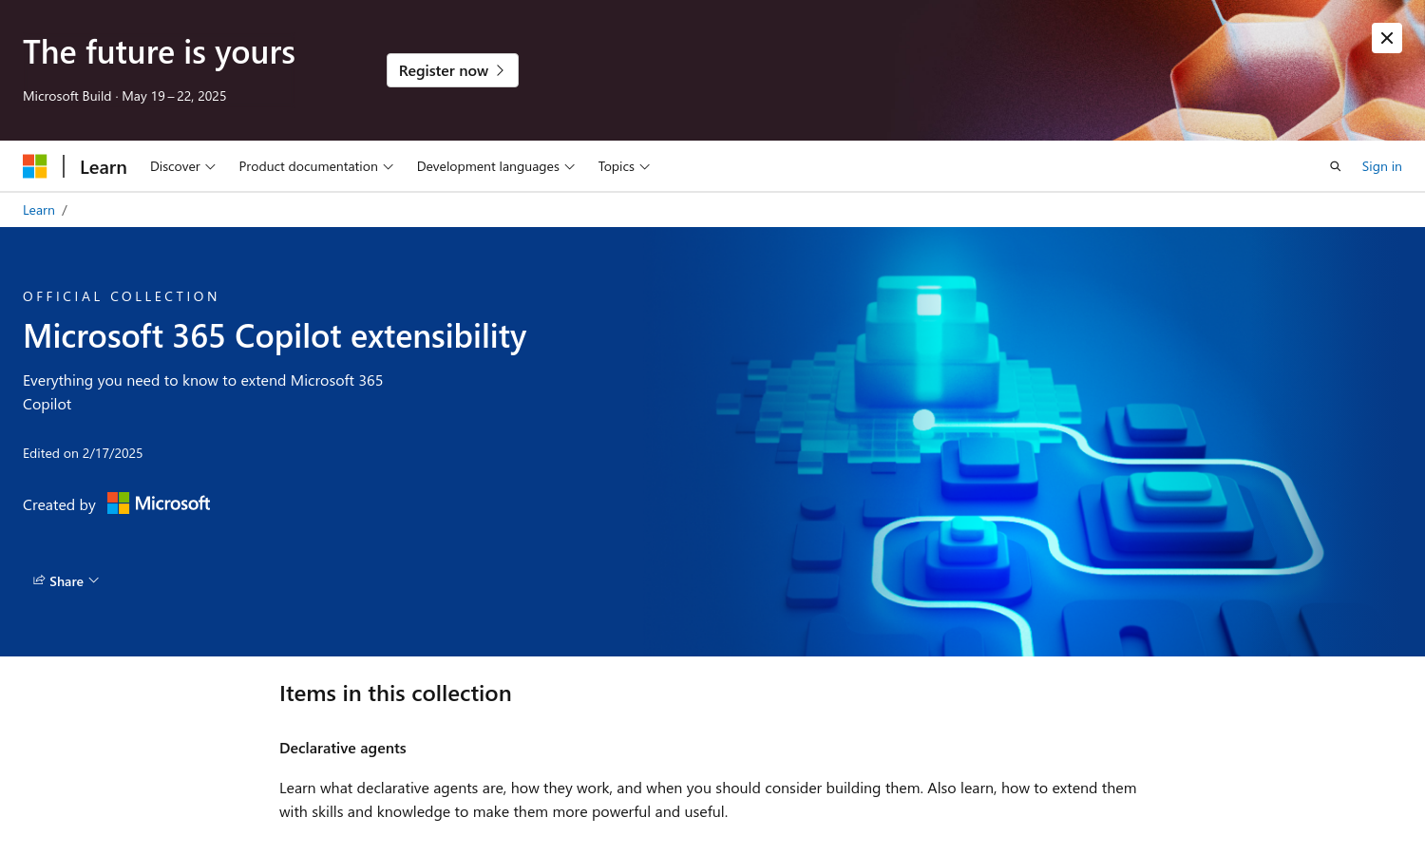
Task: Open the Development languages dropdown
Action: point(495,165)
